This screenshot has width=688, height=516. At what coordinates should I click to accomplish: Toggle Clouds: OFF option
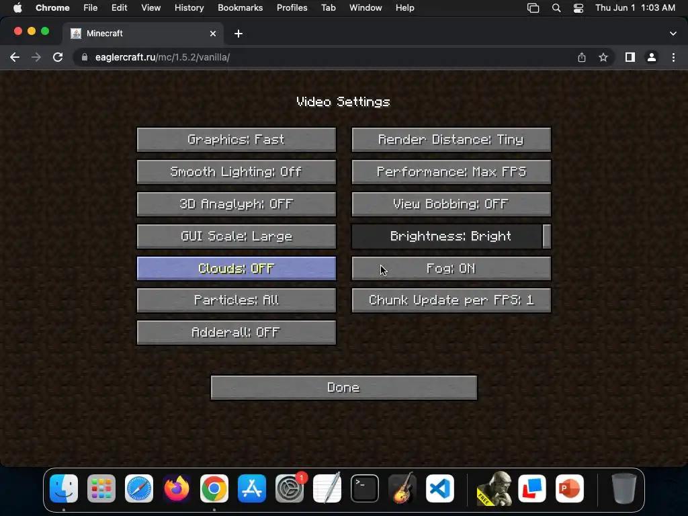tap(236, 268)
